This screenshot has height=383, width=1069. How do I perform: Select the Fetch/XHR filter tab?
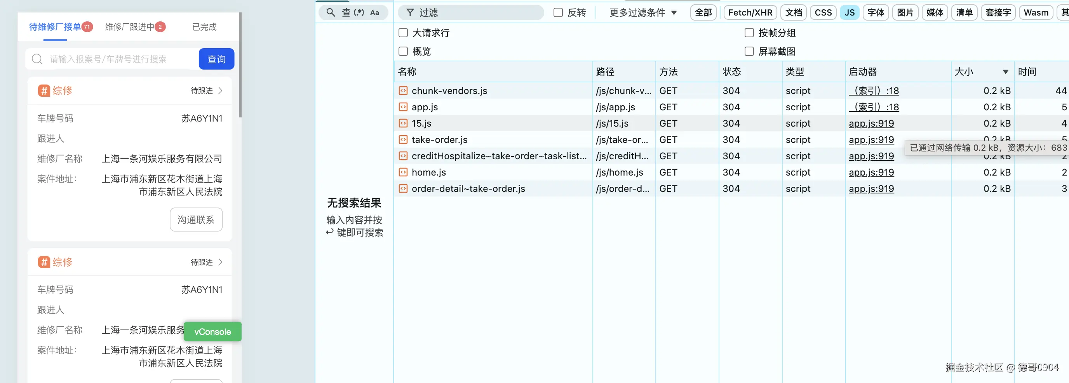pyautogui.click(x=750, y=12)
